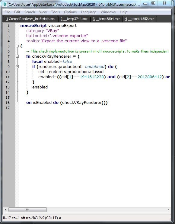Open the Search menu

30,12
